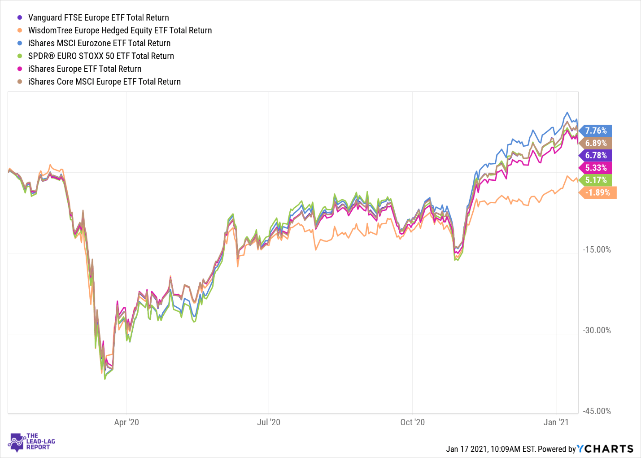Click the blue 7.76% value tag
The image size is (641, 458).
(x=595, y=131)
